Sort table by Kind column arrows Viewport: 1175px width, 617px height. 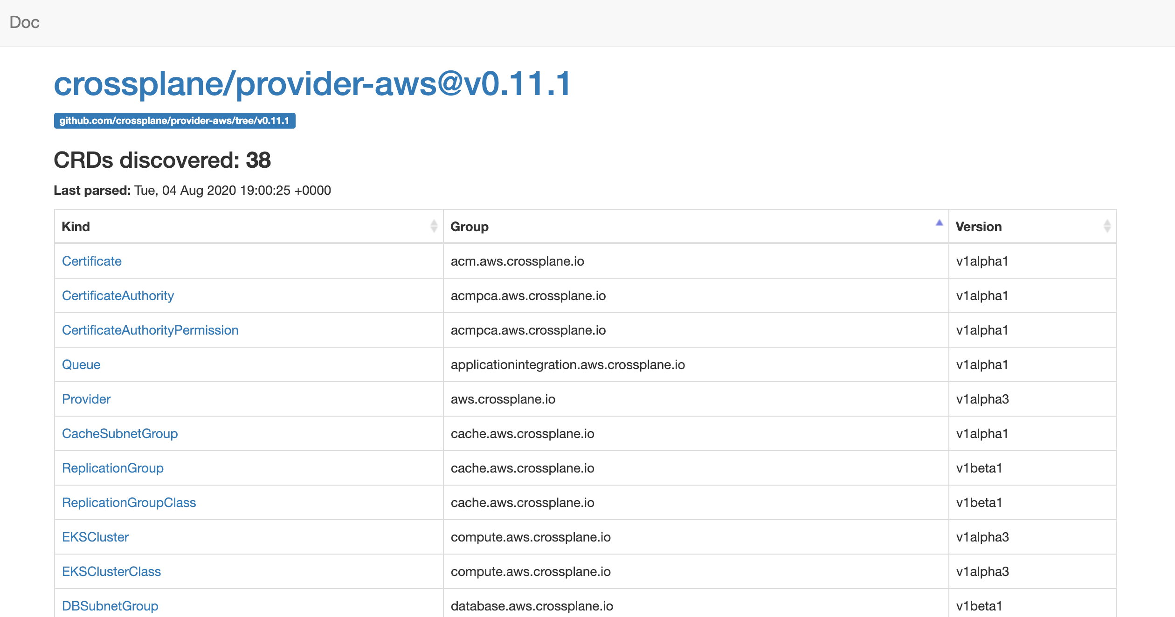434,226
